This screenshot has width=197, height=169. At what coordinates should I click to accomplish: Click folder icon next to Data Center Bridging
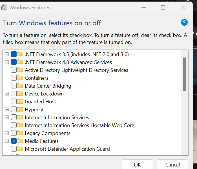(x=20, y=86)
